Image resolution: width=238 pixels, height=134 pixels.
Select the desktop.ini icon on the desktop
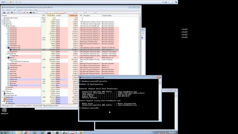point(4,111)
